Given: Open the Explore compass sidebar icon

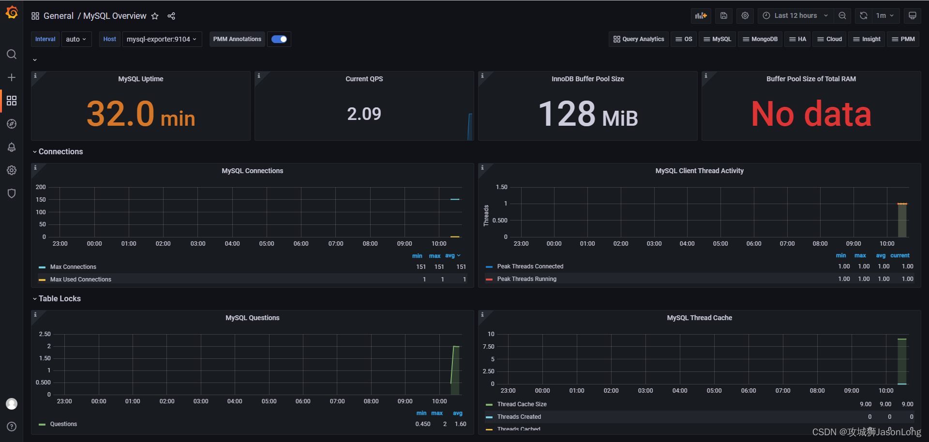Looking at the screenshot, I should (12, 124).
